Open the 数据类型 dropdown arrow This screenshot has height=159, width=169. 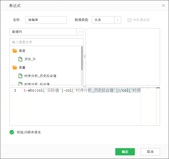[118, 20]
